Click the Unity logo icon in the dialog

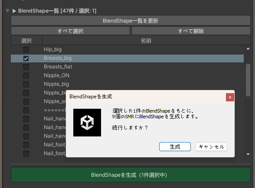click(87, 123)
